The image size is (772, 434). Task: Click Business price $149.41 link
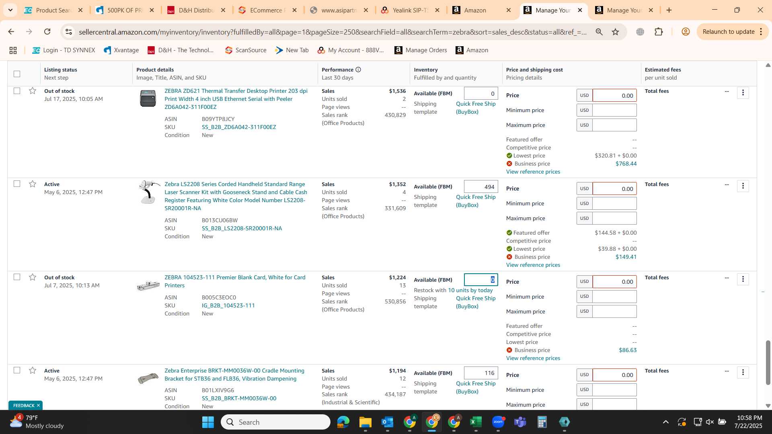coord(626,257)
